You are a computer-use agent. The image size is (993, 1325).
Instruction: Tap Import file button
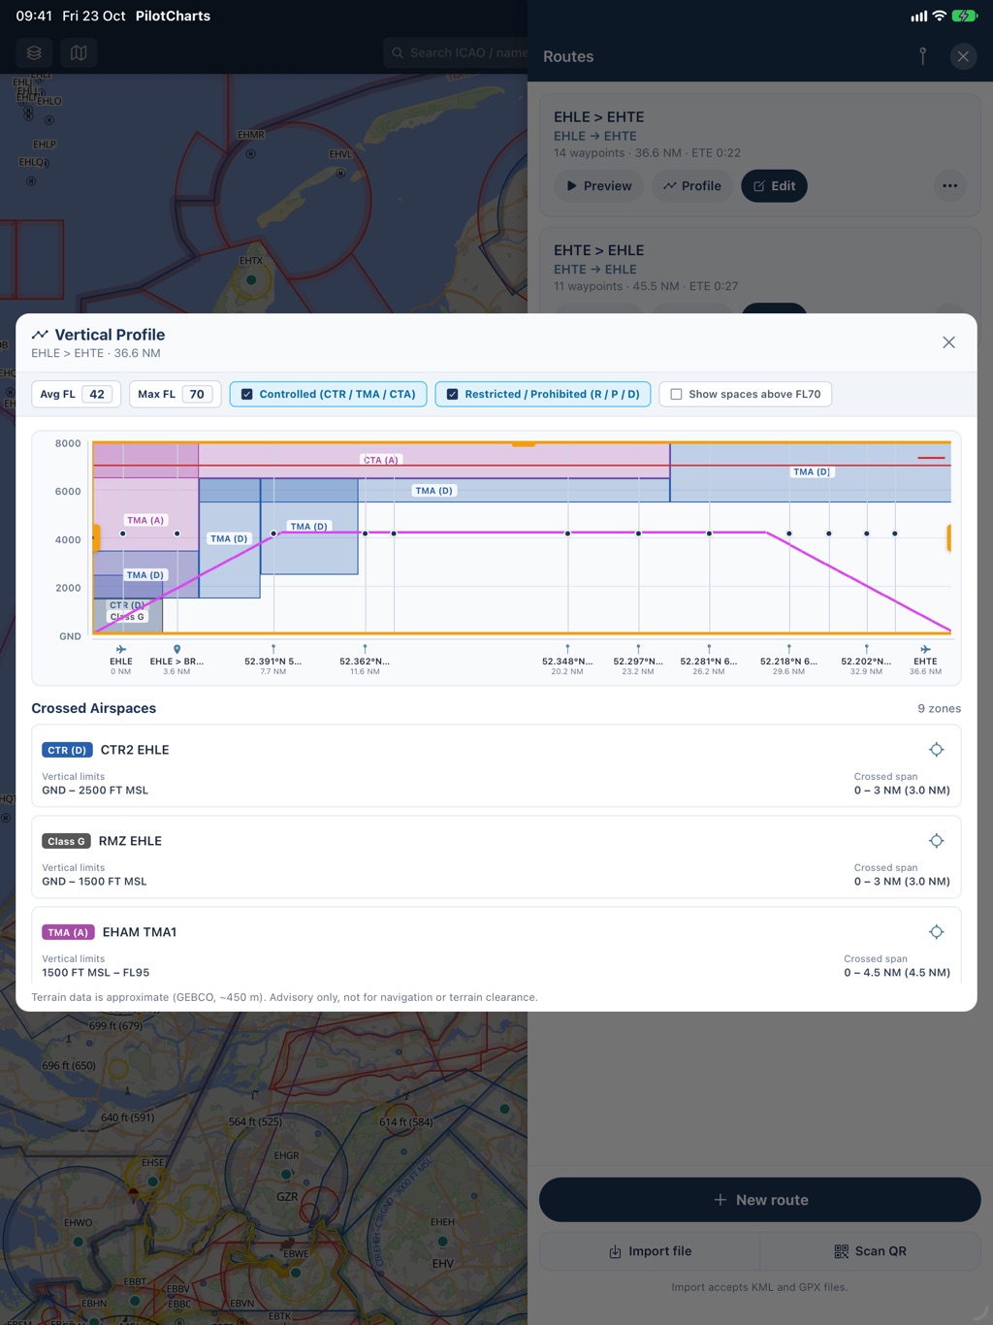coord(650,1251)
